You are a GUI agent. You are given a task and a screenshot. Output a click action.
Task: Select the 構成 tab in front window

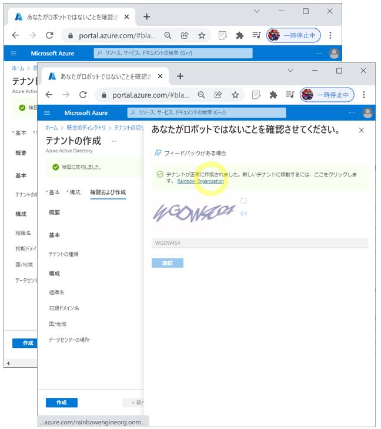click(75, 192)
